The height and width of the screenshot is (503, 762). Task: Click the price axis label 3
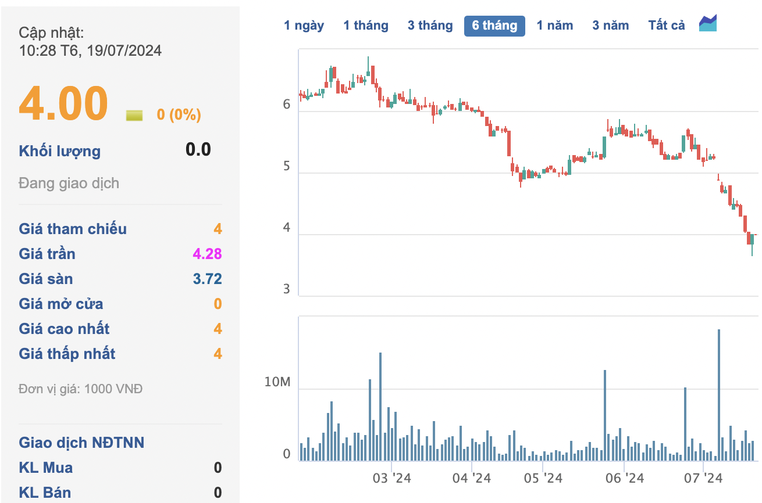[x=286, y=289]
